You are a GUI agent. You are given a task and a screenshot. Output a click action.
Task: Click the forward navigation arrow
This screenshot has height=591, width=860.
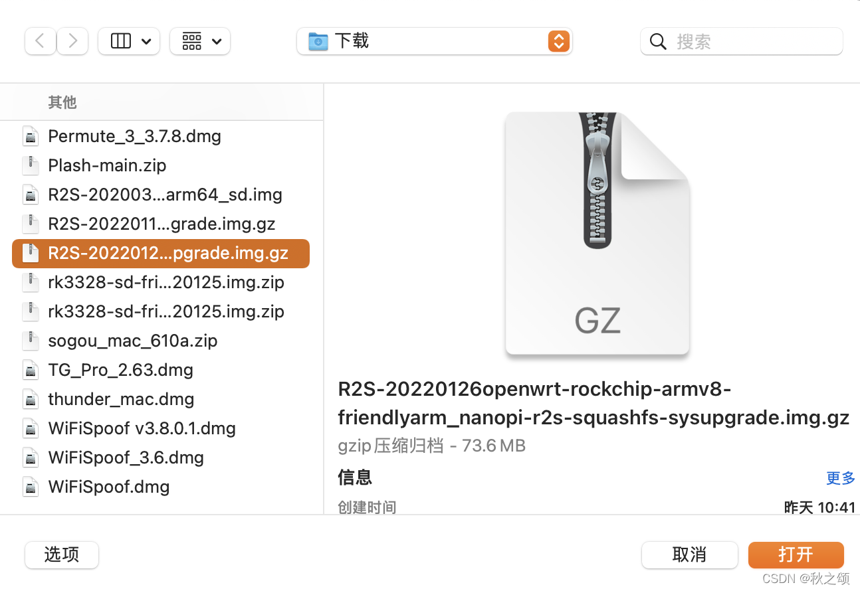pyautogui.click(x=72, y=41)
